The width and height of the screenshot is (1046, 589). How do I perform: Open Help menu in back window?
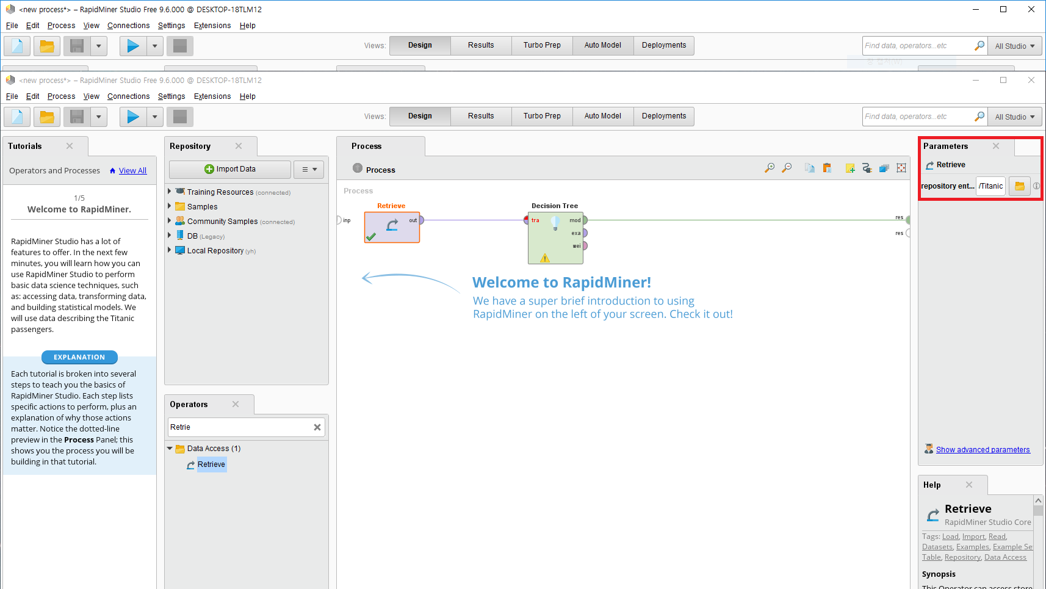click(x=247, y=26)
